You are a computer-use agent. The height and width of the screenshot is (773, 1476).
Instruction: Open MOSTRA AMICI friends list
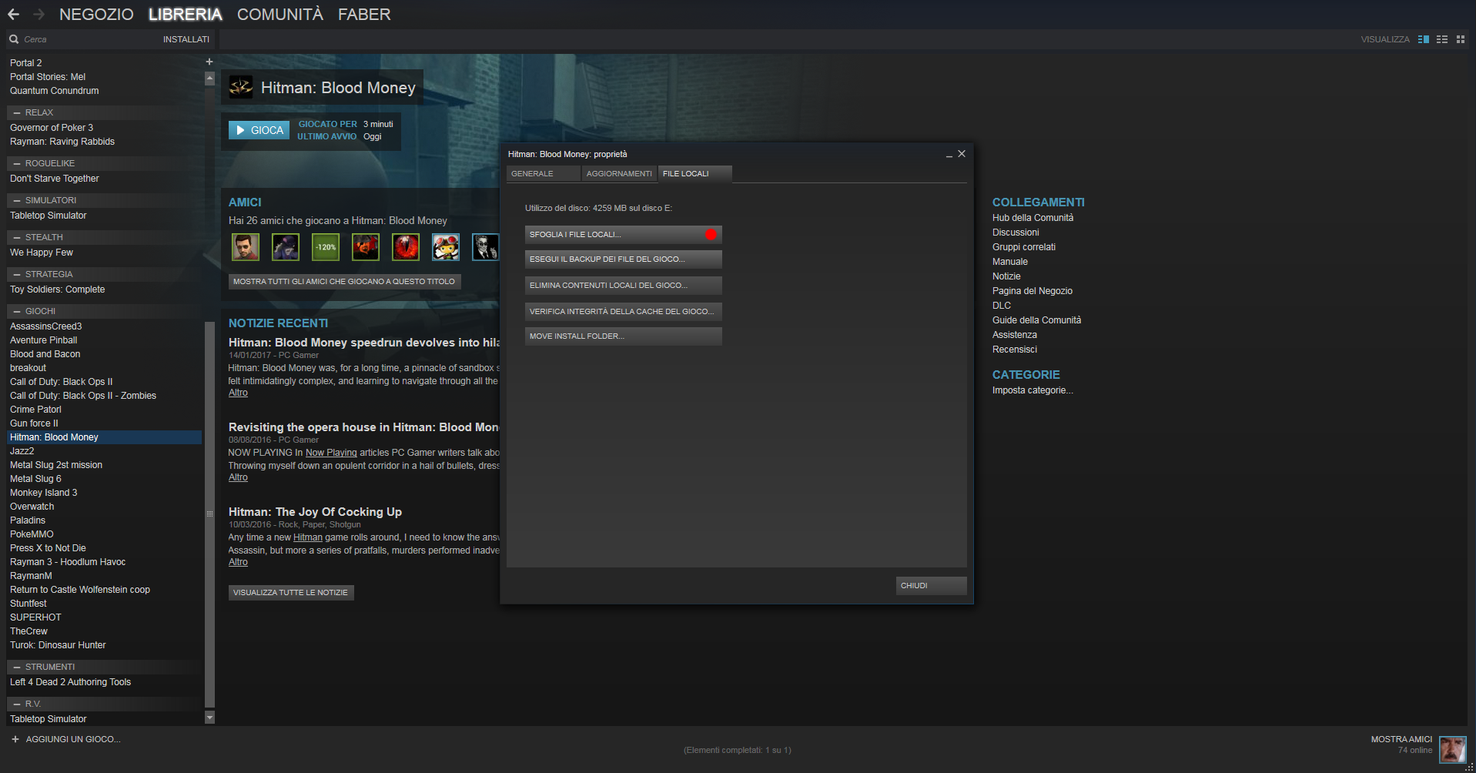tap(1401, 739)
